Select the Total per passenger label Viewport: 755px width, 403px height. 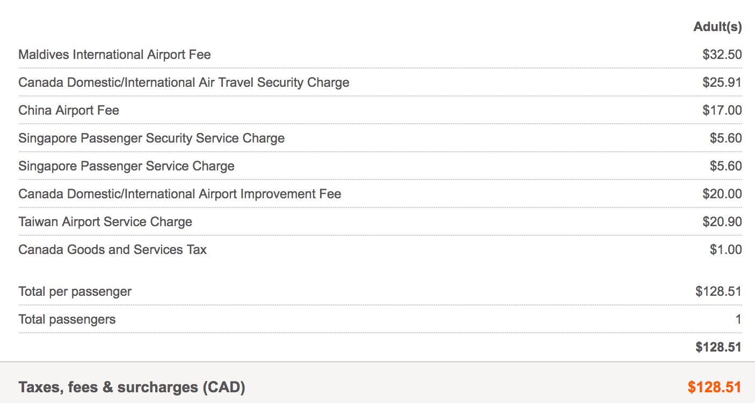[75, 292]
